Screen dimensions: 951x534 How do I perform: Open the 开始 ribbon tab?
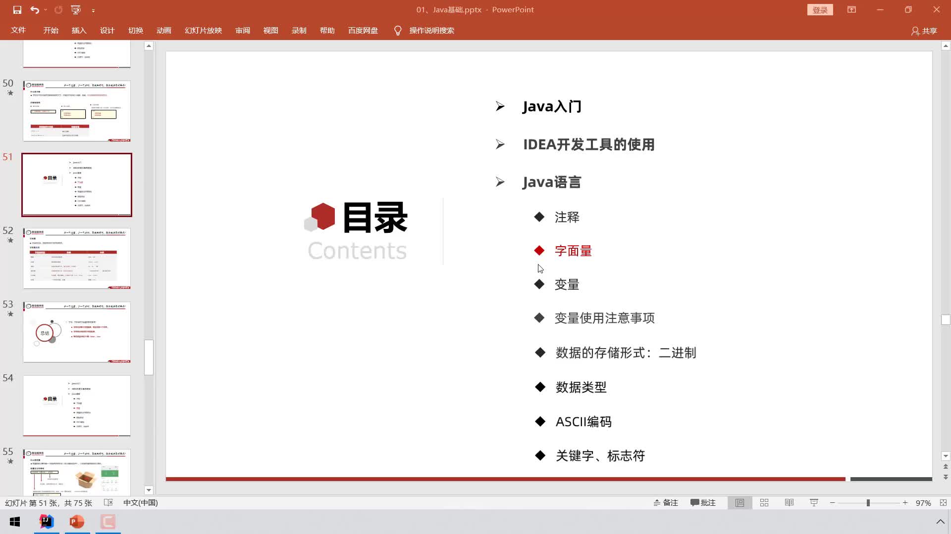(x=51, y=30)
